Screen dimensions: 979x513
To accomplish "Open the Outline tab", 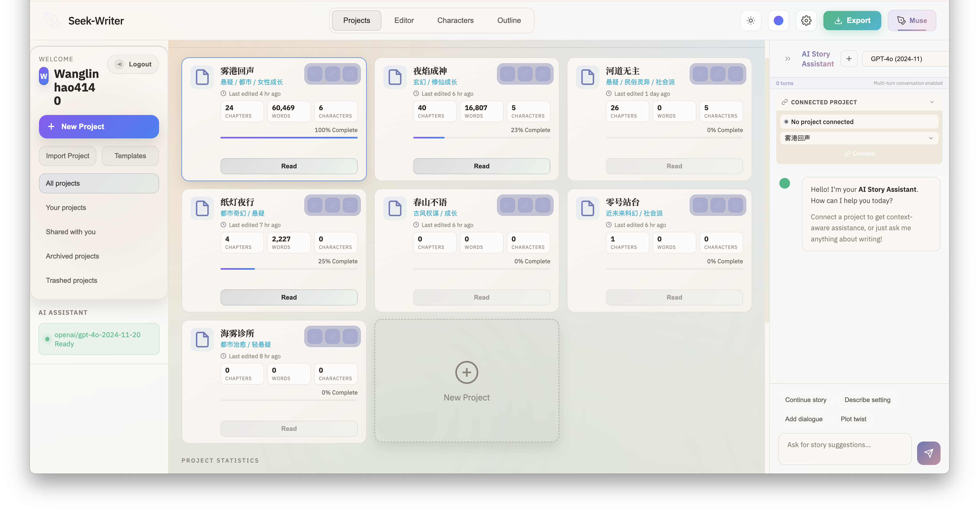I will 509,21.
